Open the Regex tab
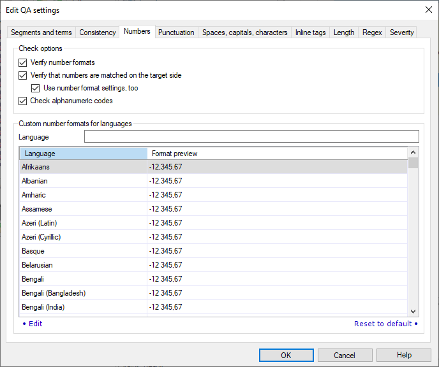The height and width of the screenshot is (367, 439). tap(372, 32)
